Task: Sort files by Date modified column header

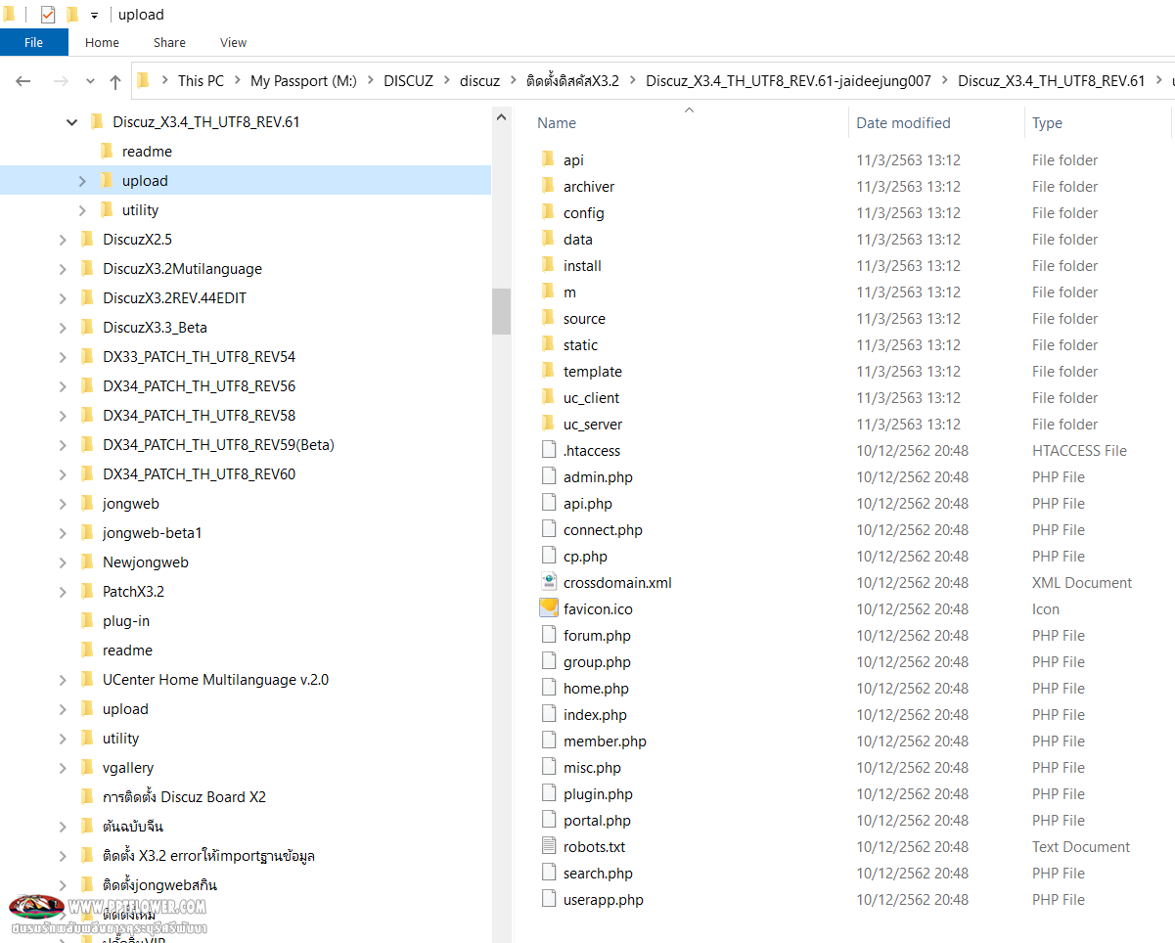Action: pos(903,123)
